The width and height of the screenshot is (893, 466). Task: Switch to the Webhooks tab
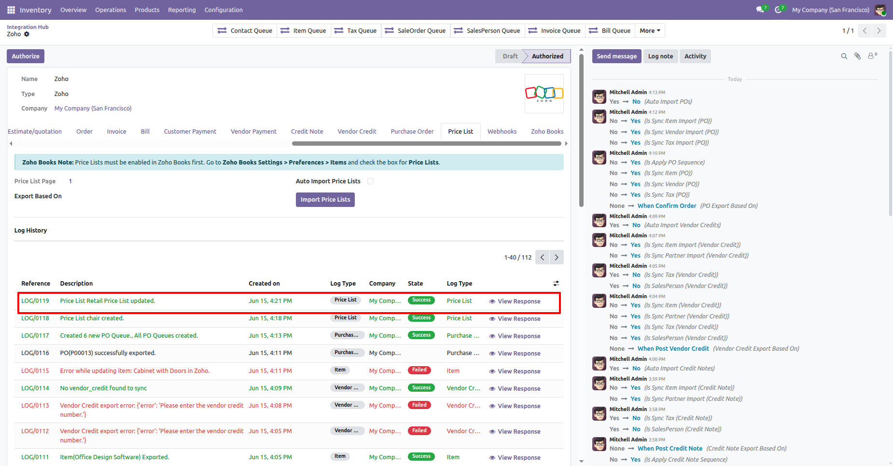pos(502,132)
